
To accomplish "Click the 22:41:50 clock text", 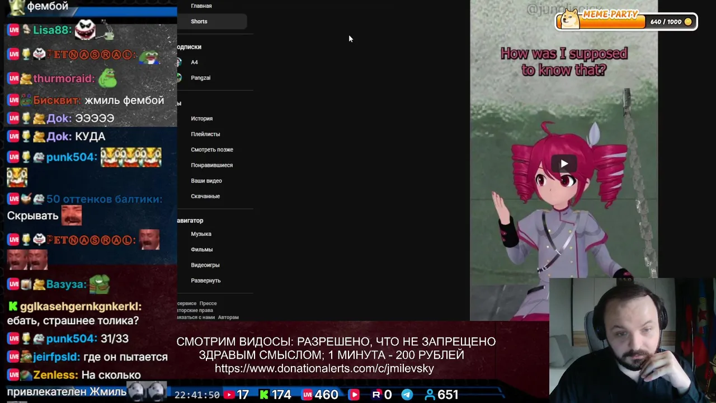I will (x=197, y=395).
